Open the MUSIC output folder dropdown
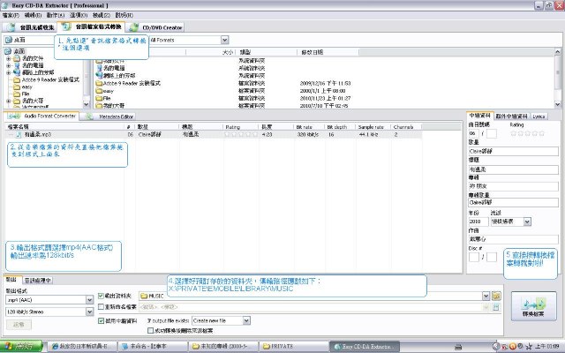The image size is (565, 353). pos(486,296)
